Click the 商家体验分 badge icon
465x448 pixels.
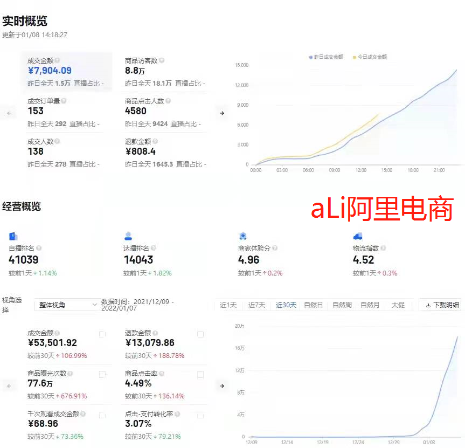pos(243,236)
